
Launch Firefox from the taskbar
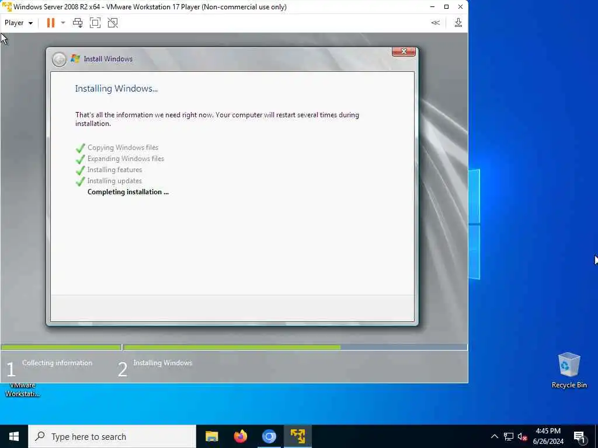[240, 436]
